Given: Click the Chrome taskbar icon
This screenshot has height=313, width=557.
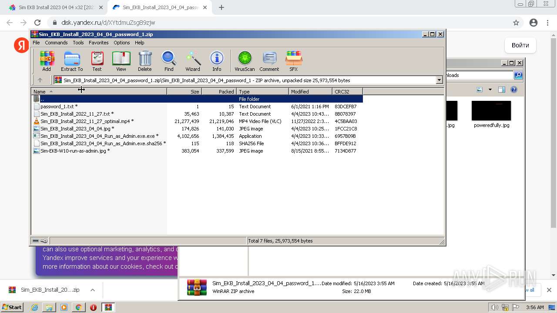Looking at the screenshot, I should [x=78, y=307].
